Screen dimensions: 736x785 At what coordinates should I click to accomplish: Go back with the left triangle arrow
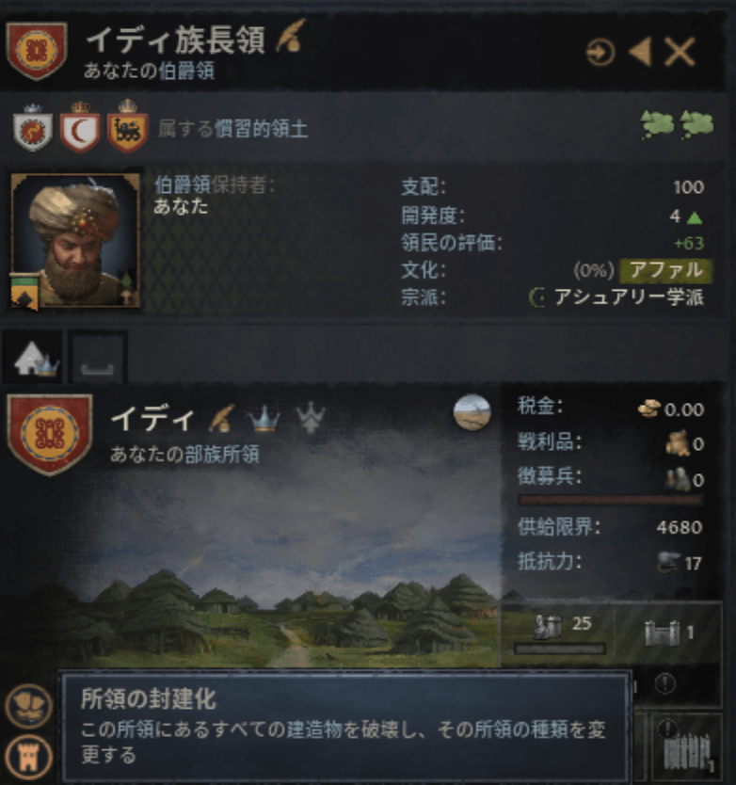click(x=640, y=51)
